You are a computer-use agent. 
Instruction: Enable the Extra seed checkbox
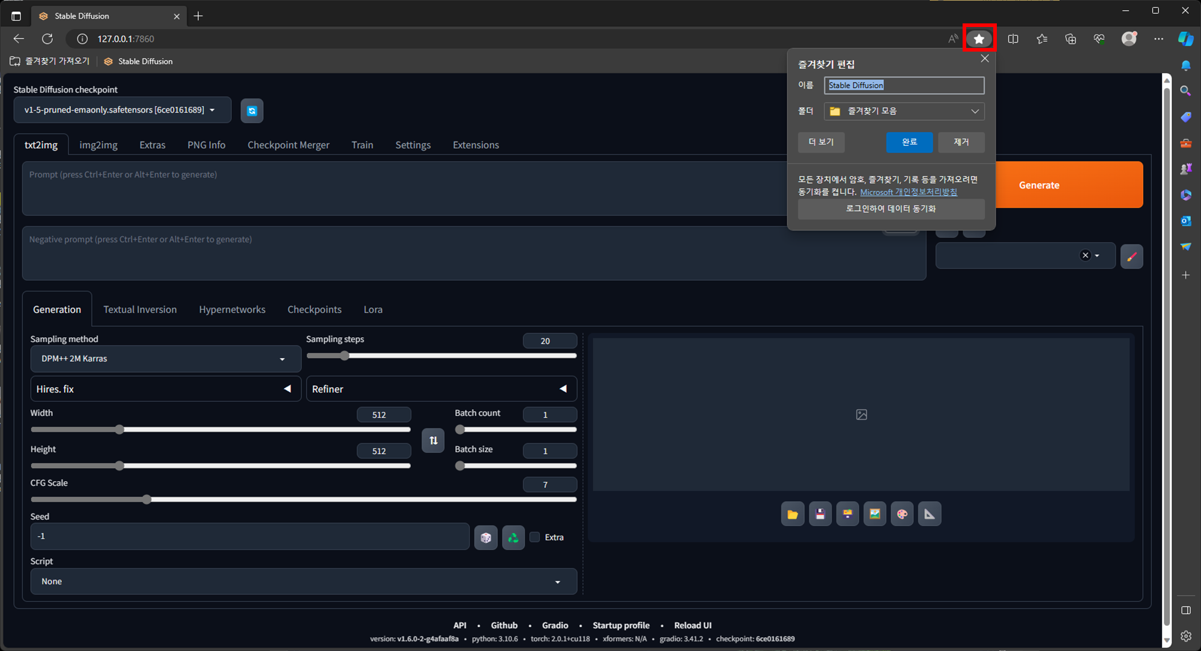tap(535, 537)
